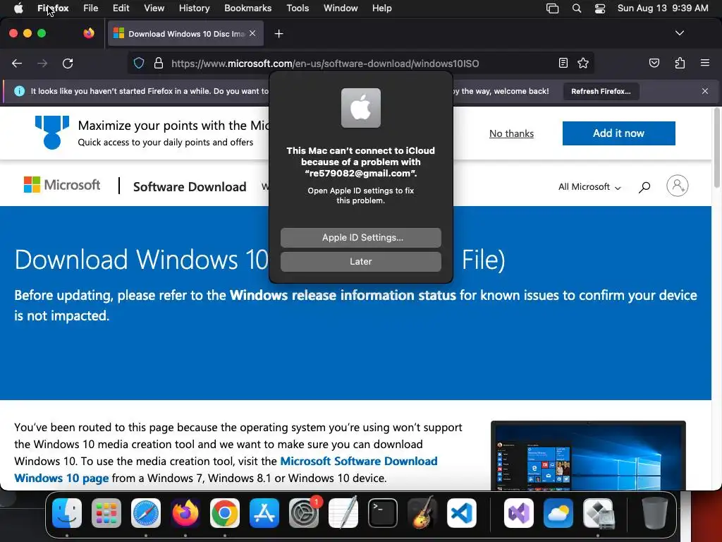Image resolution: width=722 pixels, height=542 pixels.
Task: Open a new tab with the plus icon
Action: click(279, 34)
